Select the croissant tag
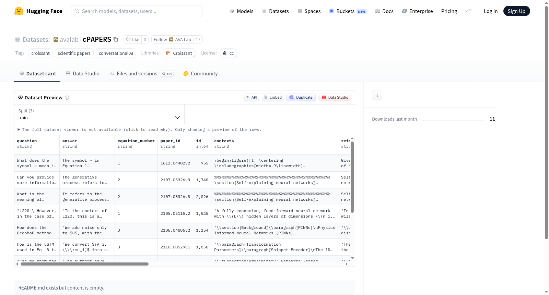The width and height of the screenshot is (549, 295). (x=40, y=53)
